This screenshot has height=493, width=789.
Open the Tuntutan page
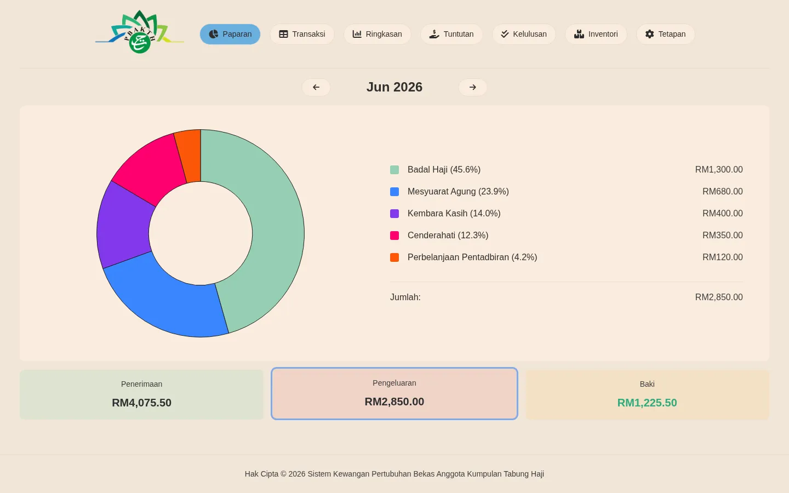pos(451,34)
